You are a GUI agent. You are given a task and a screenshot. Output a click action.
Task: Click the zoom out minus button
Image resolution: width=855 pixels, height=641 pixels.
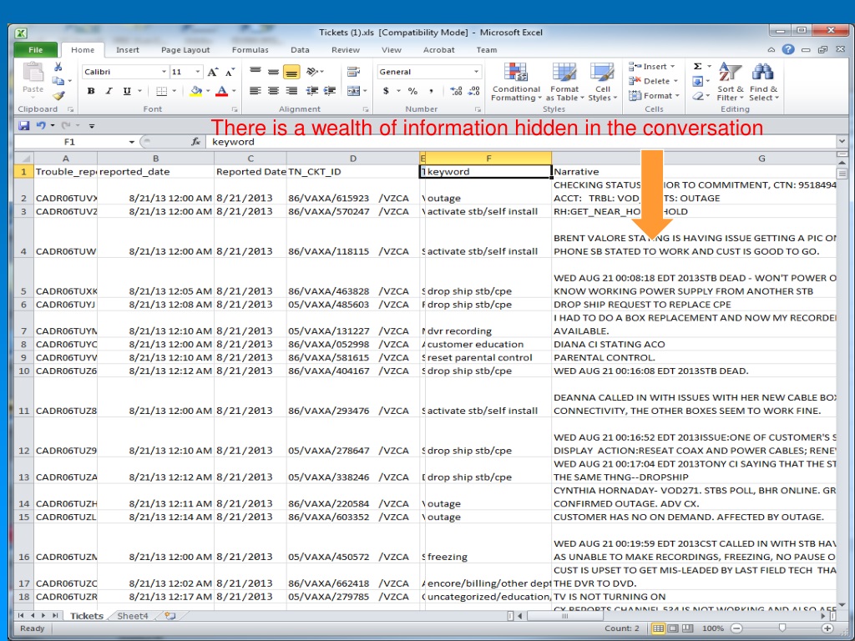737,628
